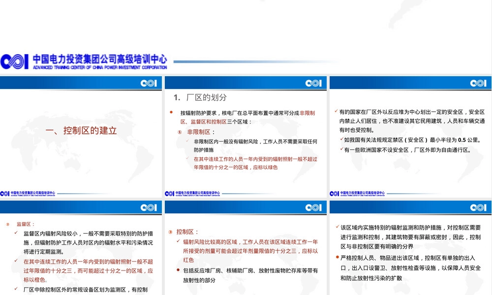Click the CPI header logo on the 一、控制区的建立 slide

[149, 83]
